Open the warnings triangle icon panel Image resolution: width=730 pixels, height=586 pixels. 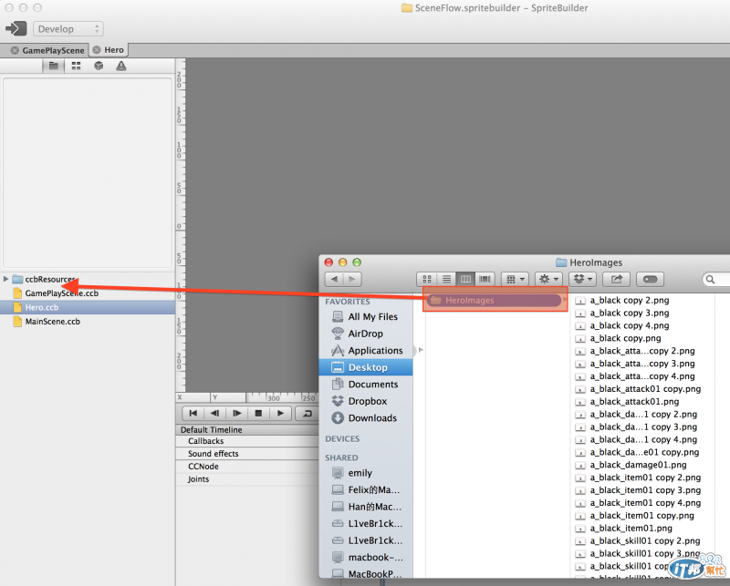pos(121,66)
